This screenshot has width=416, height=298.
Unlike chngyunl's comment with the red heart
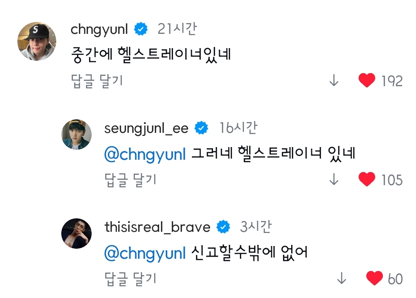point(366,80)
